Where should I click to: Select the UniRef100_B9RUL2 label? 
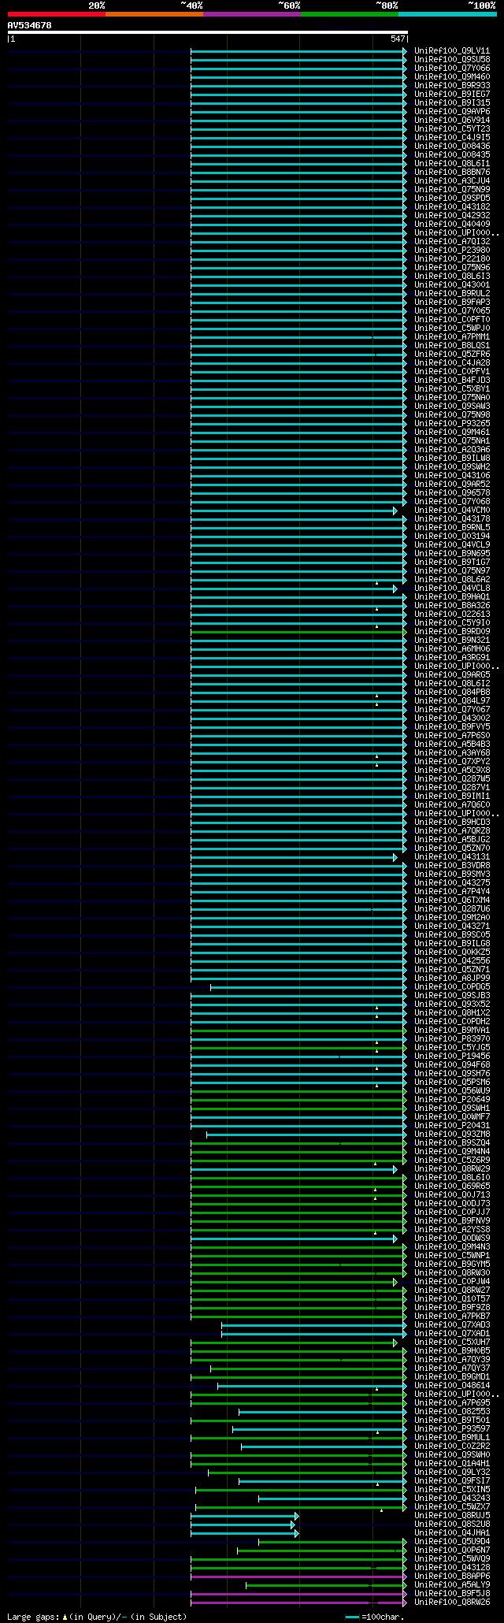452,293
